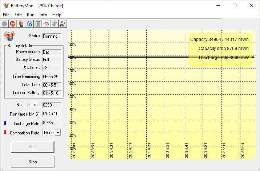Click the Stop button
This screenshot has height=171, width=260.
(33, 162)
